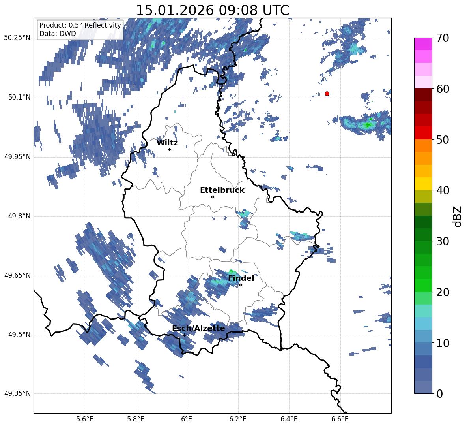Screen dimensions: 467x427
Task: Click the colorbar value 10
Action: (x=443, y=343)
